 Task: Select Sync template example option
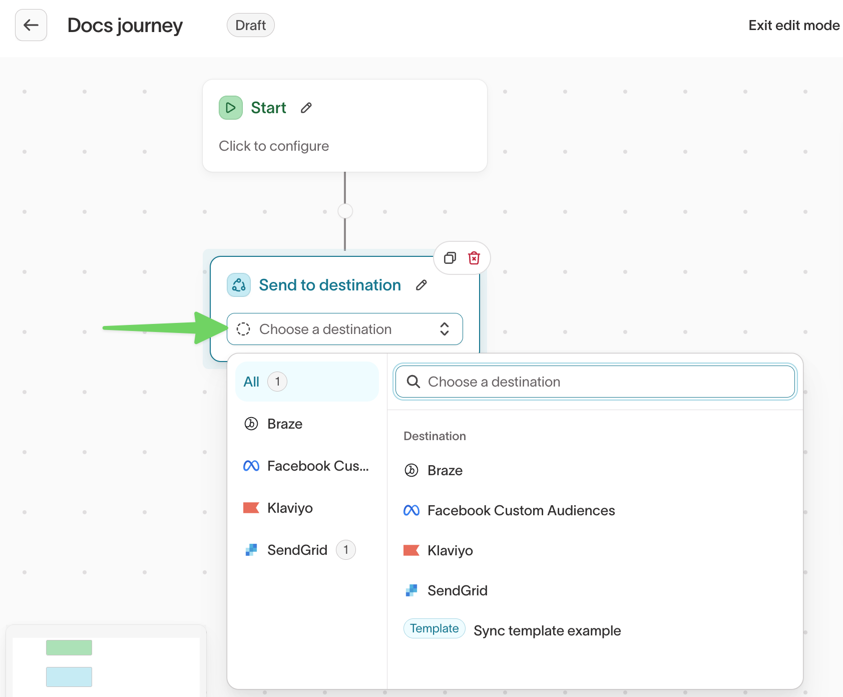[547, 631]
